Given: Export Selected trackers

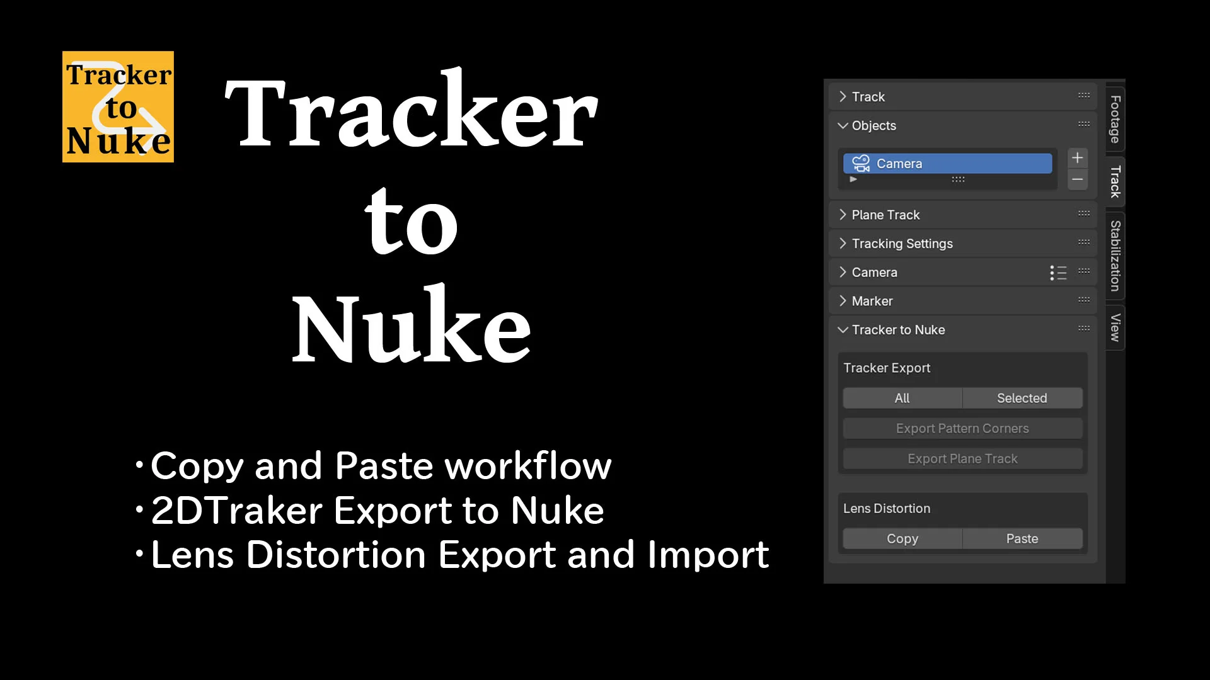Looking at the screenshot, I should pyautogui.click(x=1022, y=399).
